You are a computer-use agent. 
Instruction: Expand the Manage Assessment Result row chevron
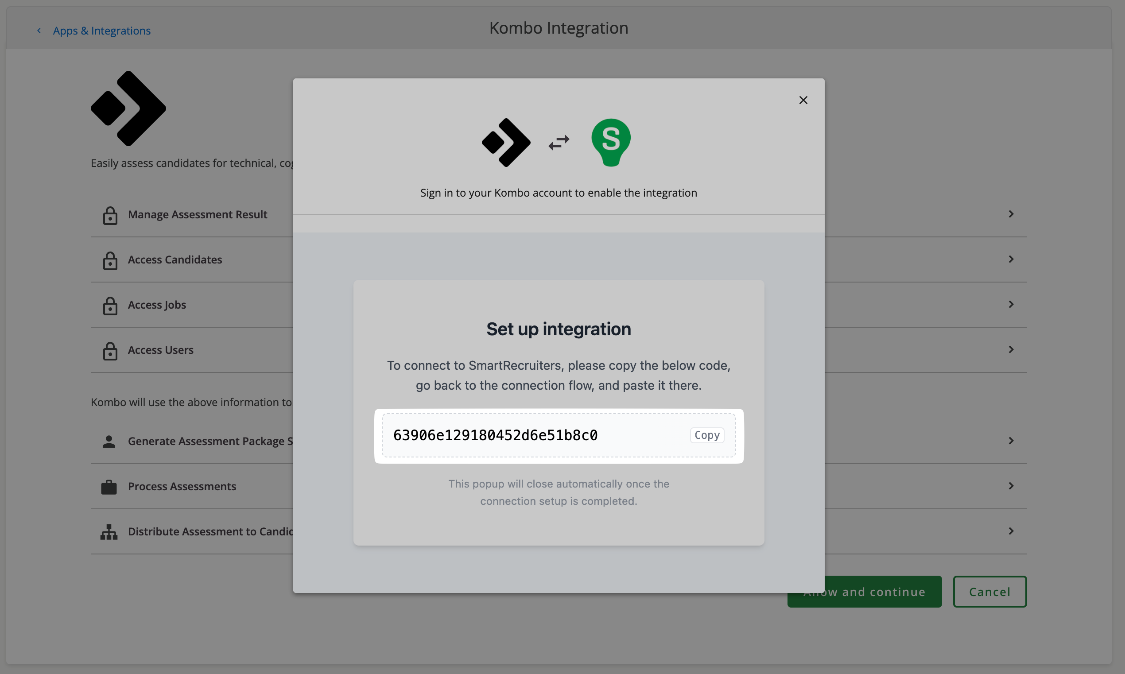pos(1011,214)
